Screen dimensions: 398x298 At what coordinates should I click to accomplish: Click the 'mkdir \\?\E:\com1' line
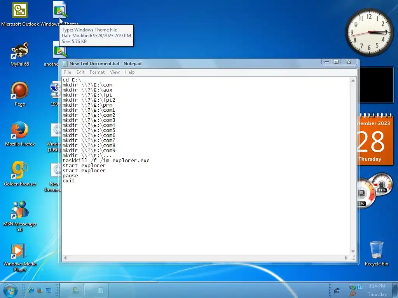tap(89, 110)
